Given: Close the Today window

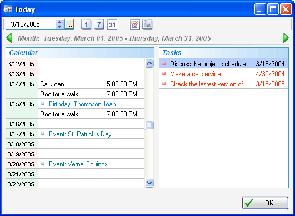Looking at the screenshot, I should click(x=286, y=9).
